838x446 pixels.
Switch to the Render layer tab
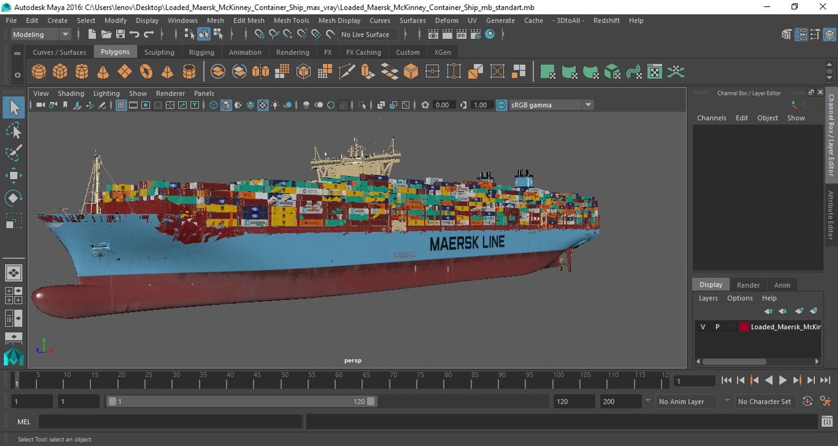[748, 285]
